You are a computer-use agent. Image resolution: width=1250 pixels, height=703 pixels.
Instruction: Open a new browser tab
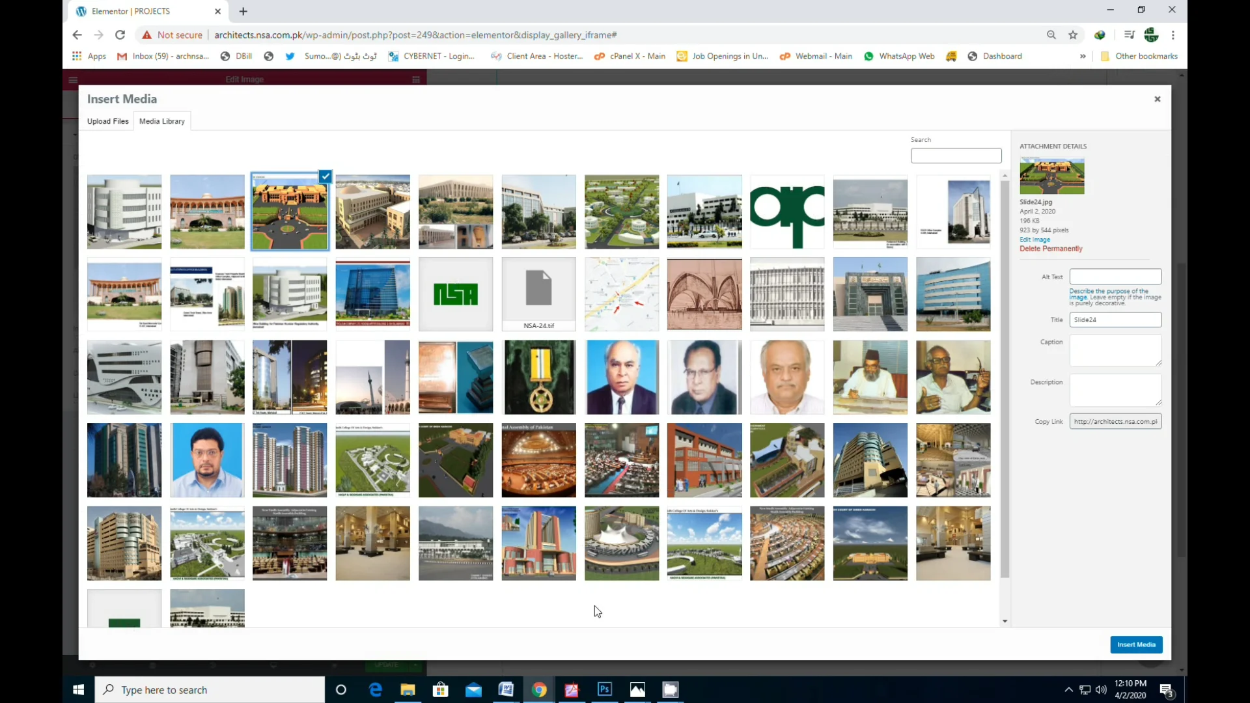[243, 11]
